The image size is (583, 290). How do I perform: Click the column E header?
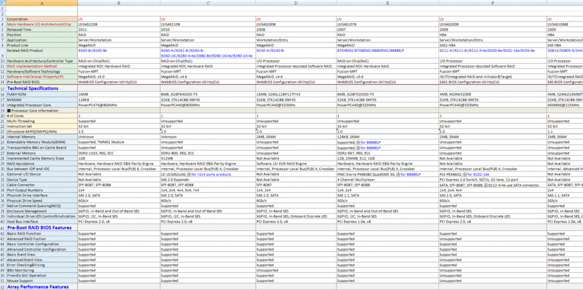click(x=387, y=3)
